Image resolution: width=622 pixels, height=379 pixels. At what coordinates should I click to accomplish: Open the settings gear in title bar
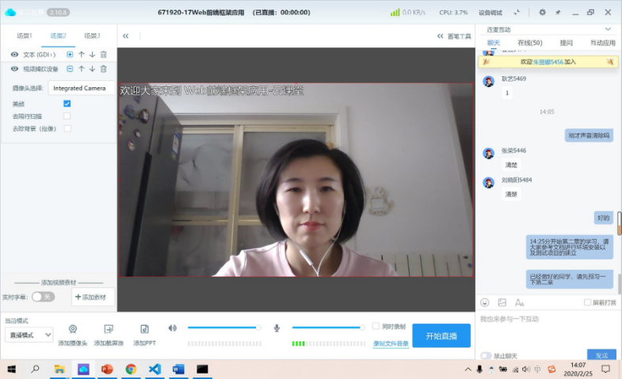[x=542, y=13]
